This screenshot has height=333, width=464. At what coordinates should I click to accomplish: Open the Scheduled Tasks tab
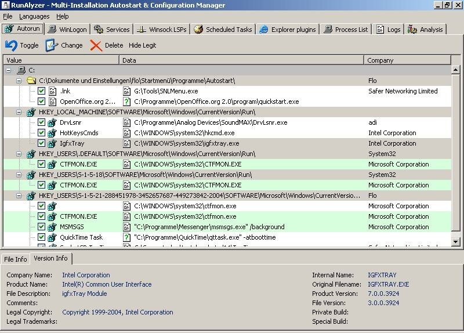click(x=223, y=30)
